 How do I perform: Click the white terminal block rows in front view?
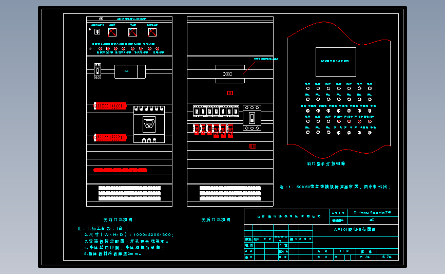[129, 193]
